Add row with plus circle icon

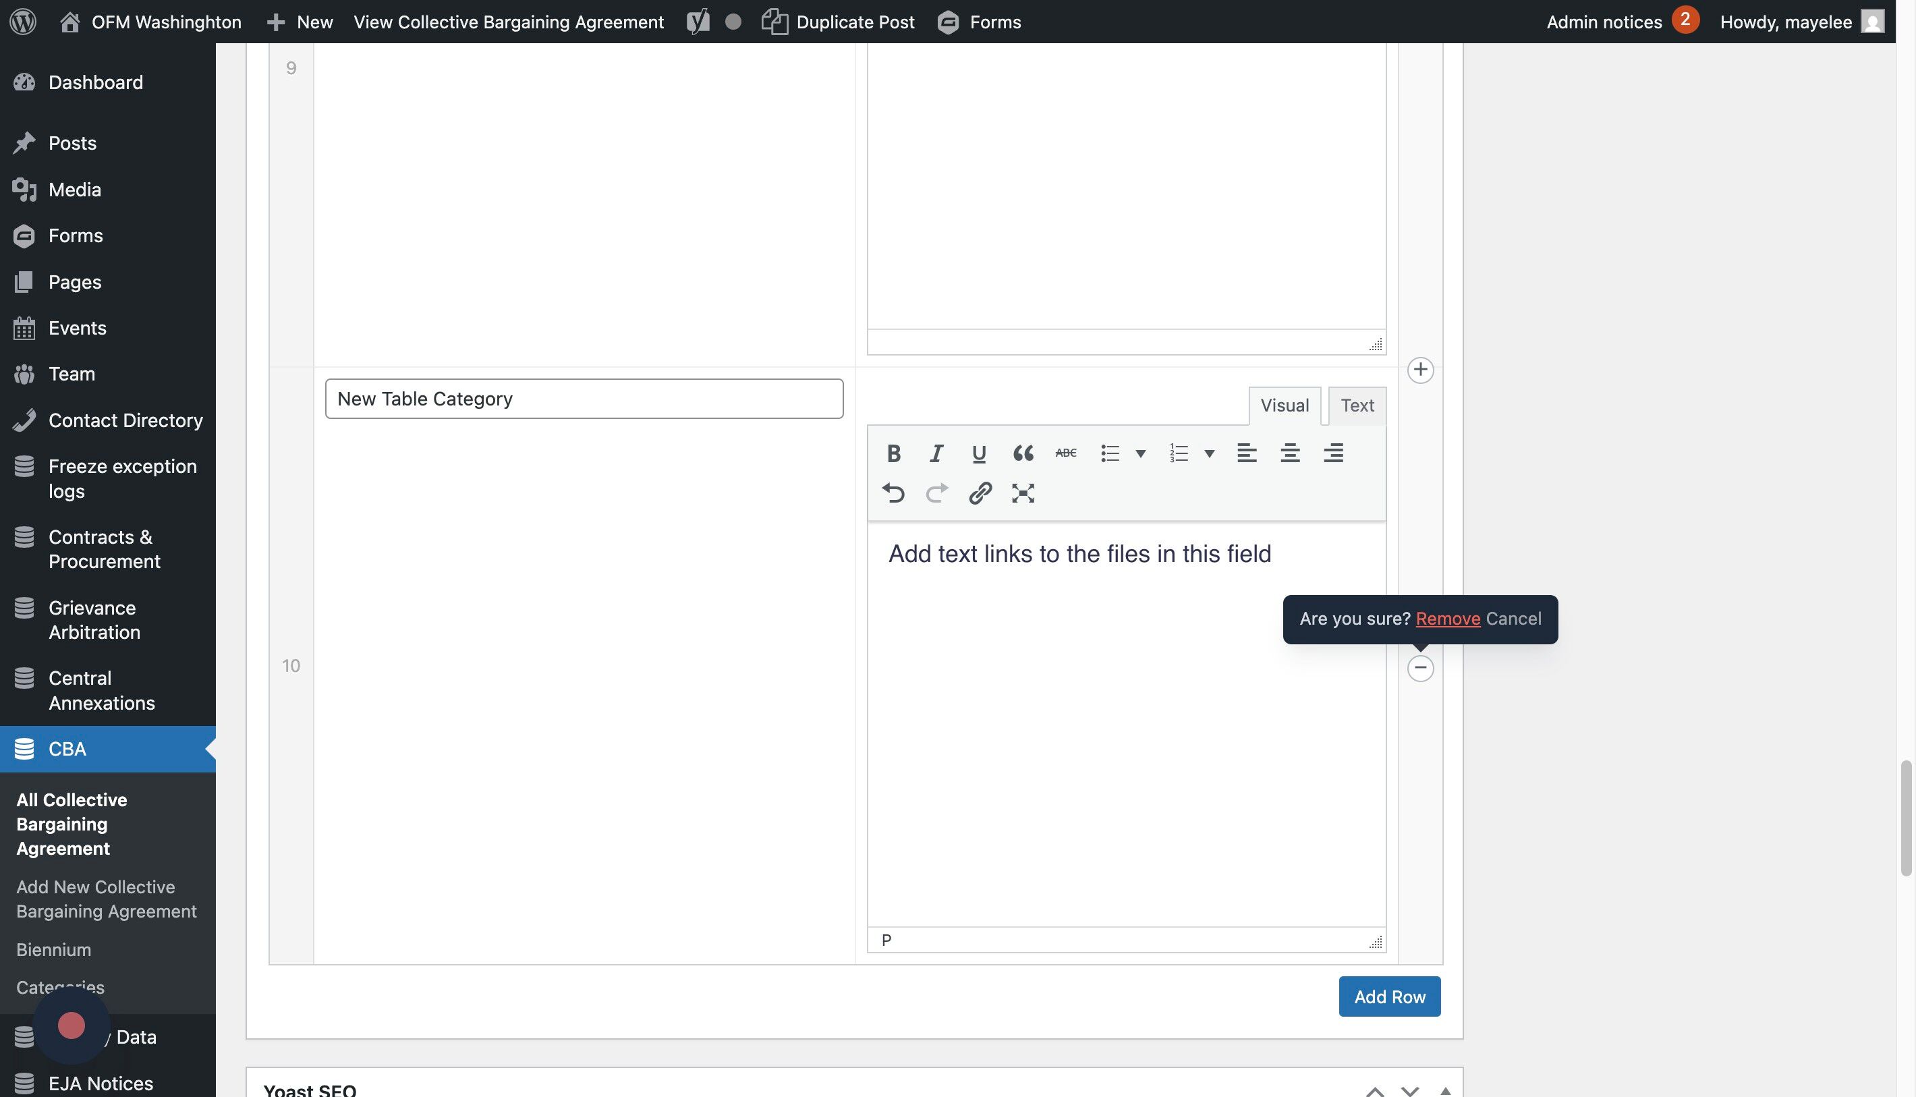coord(1420,369)
